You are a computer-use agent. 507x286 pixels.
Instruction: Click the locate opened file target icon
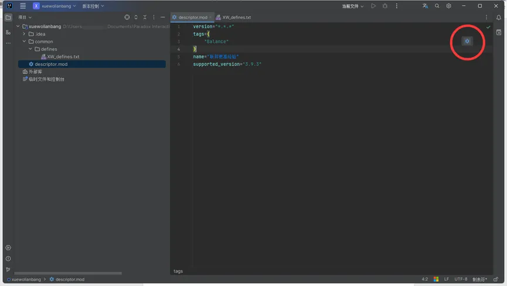click(127, 18)
